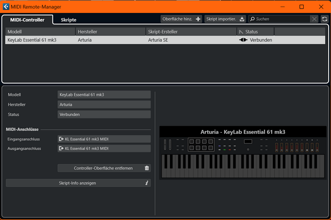Image resolution: width=331 pixels, height=220 pixels.
Task: Open the Skripte tab
Action: tap(69, 20)
